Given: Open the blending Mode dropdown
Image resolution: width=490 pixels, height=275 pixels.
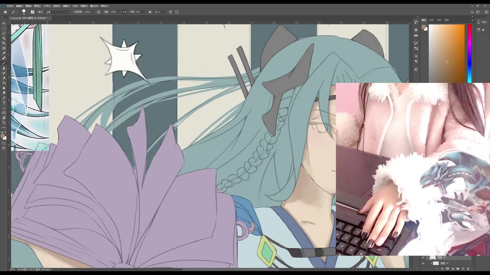Looking at the screenshot, I should (57, 12).
